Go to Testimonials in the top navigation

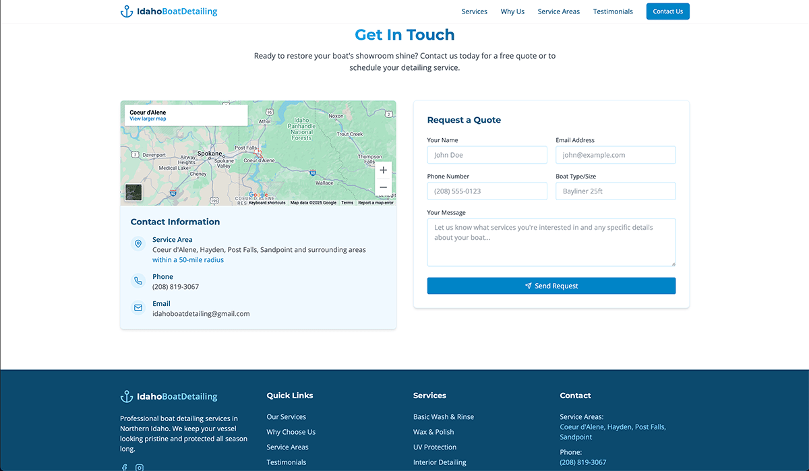coord(613,11)
